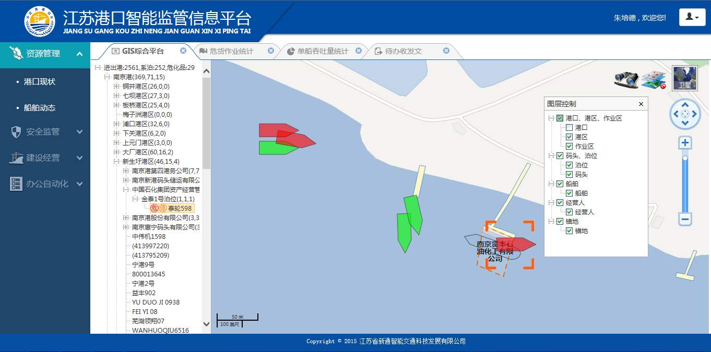Switch to 卫星 satellite view
This screenshot has height=352, width=711.
(x=684, y=78)
